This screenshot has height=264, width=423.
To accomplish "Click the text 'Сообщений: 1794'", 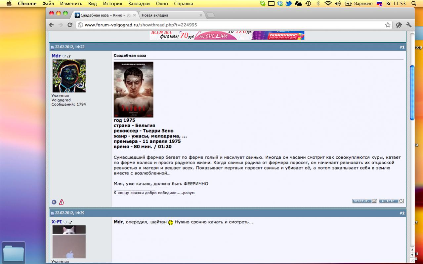I will point(69,104).
